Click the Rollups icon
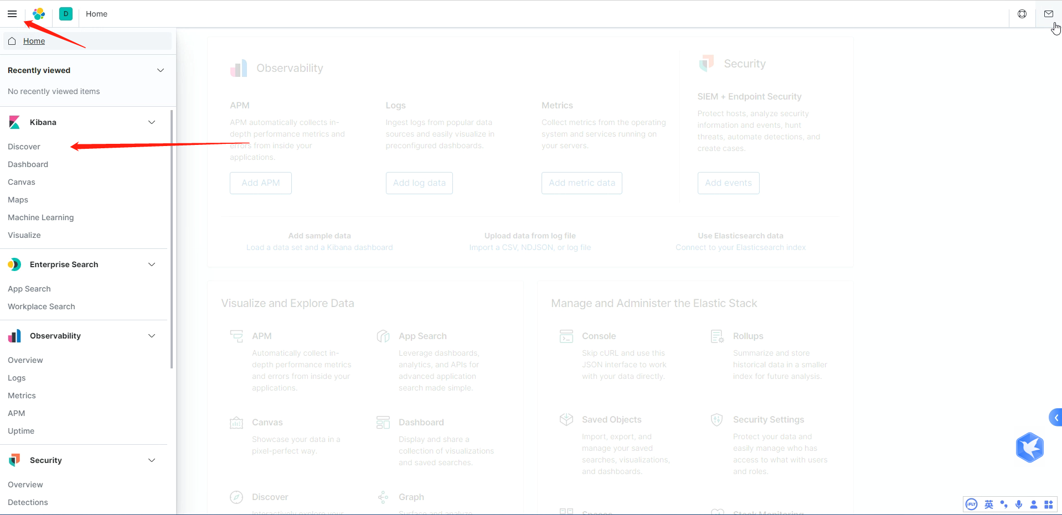The image size is (1062, 515). [x=717, y=336]
